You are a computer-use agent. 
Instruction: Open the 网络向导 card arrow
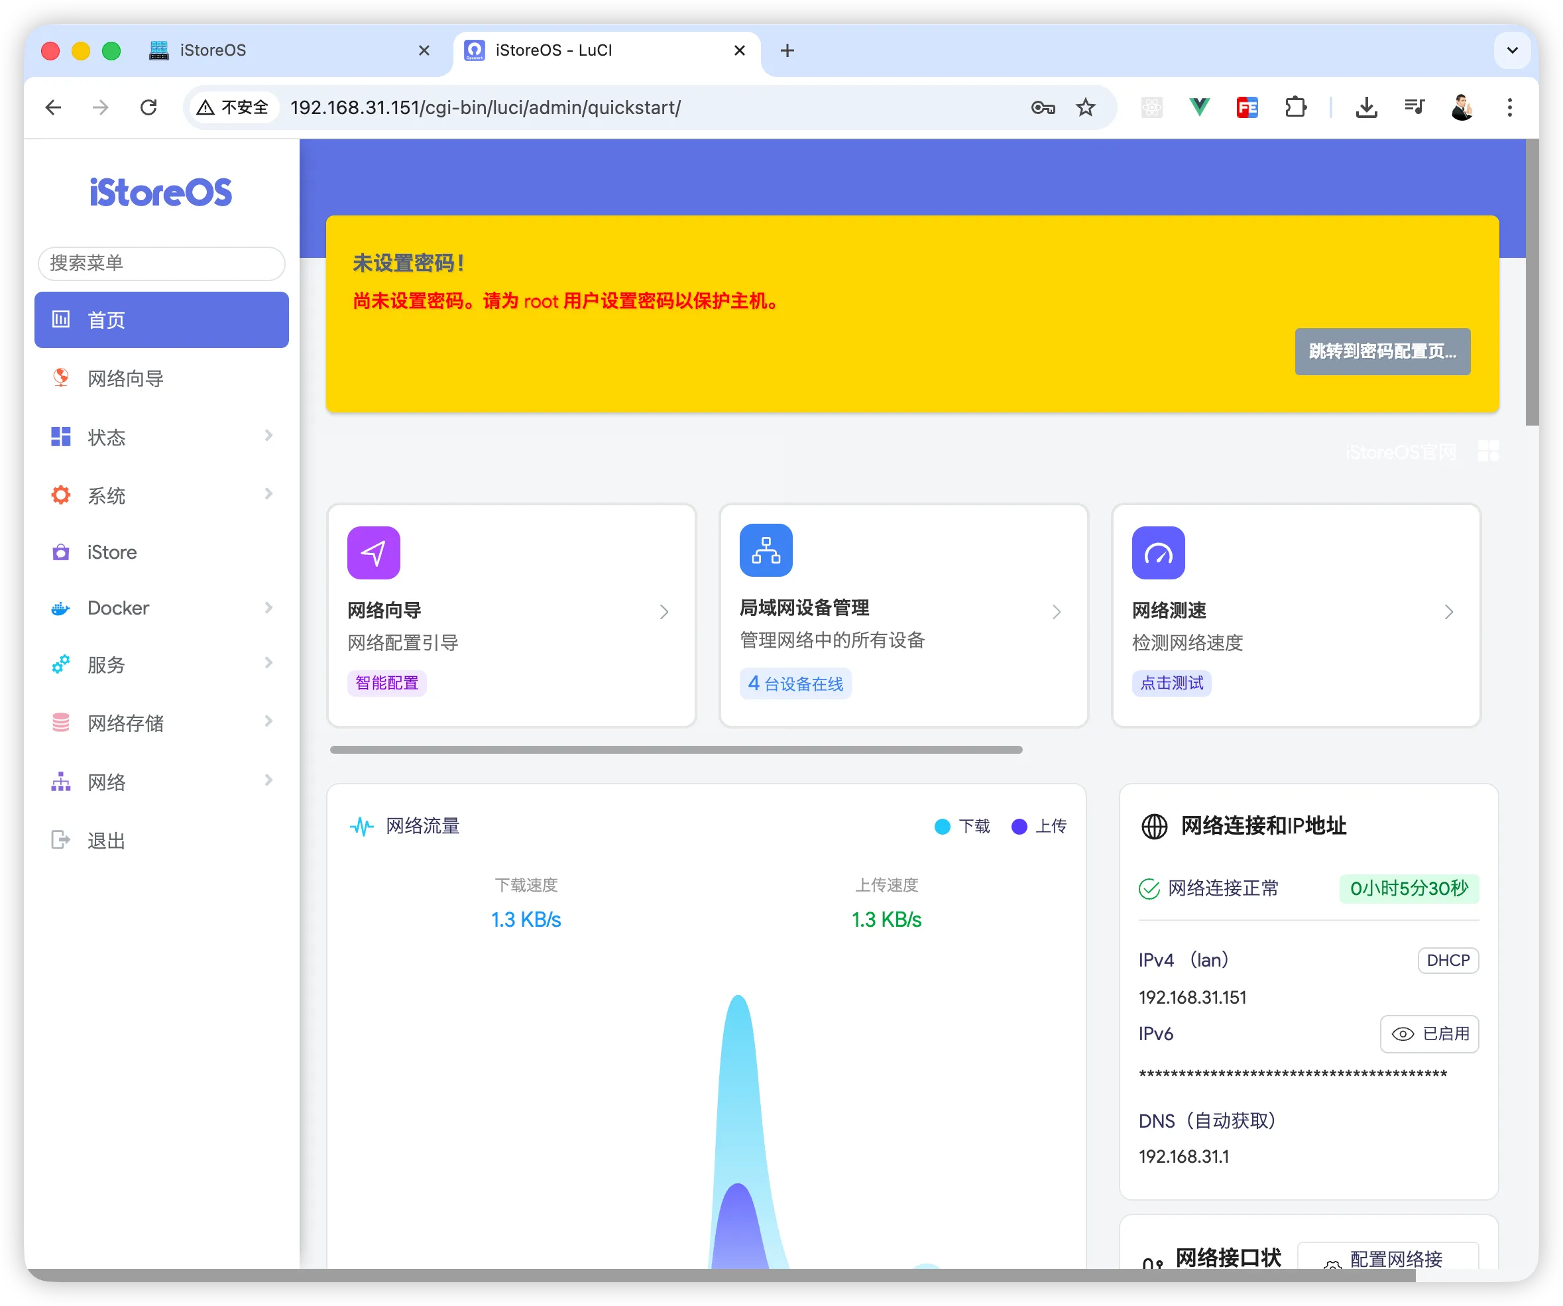point(664,612)
